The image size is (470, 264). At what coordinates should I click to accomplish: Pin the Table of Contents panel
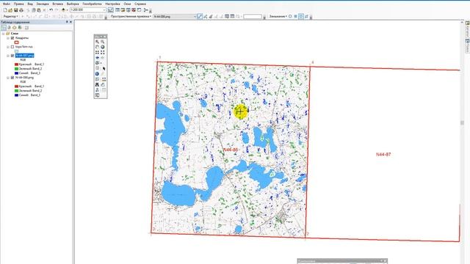[67, 22]
